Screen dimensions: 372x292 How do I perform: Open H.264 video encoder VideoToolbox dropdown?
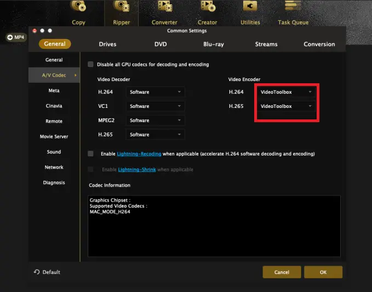287,92
